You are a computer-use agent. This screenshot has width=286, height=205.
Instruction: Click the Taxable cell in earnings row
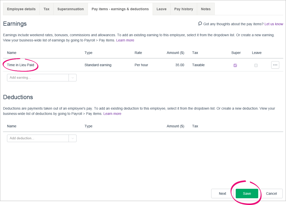[198, 65]
